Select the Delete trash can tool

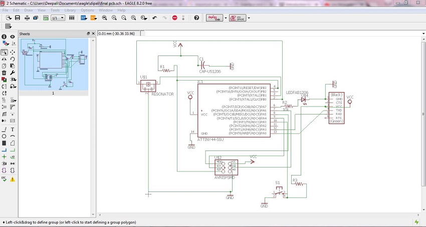tap(4, 72)
